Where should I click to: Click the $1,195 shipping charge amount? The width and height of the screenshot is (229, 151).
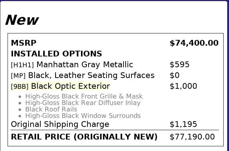click(183, 124)
